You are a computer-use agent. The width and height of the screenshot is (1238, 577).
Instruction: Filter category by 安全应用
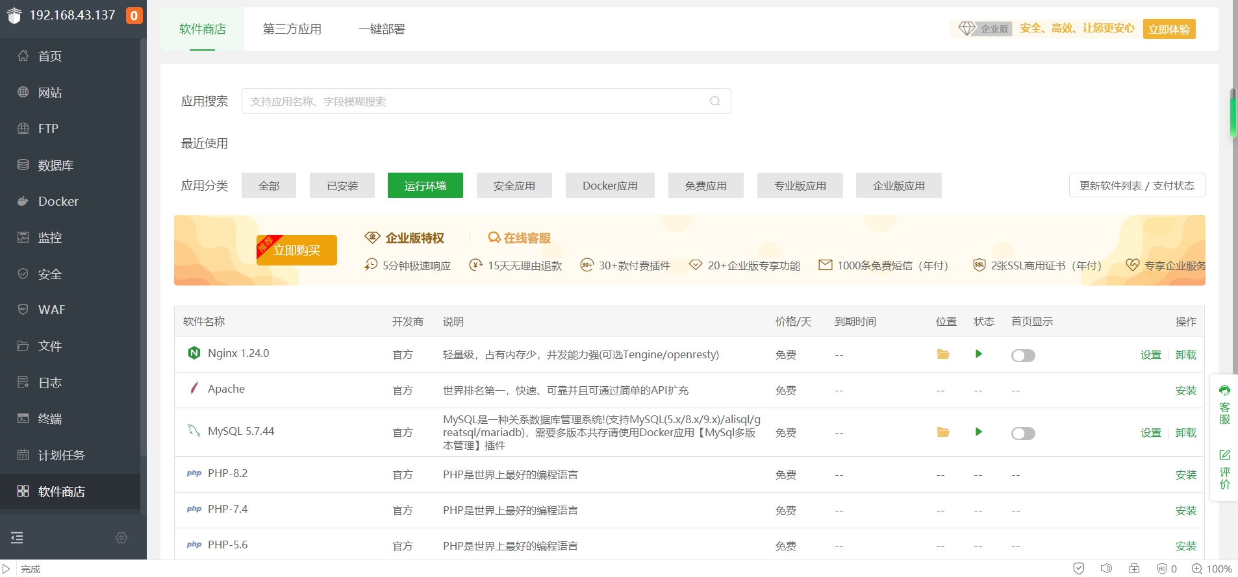point(514,186)
